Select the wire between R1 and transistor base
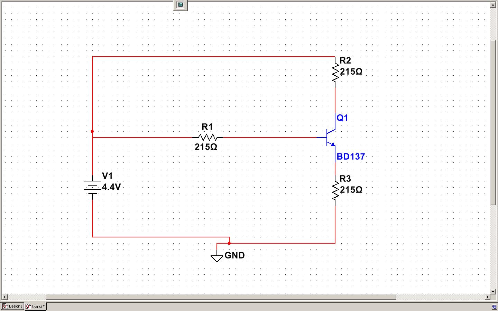This screenshot has height=311, width=498. 270,137
